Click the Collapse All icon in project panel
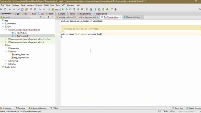Screen dimensions: 201x113 (44, 17)
